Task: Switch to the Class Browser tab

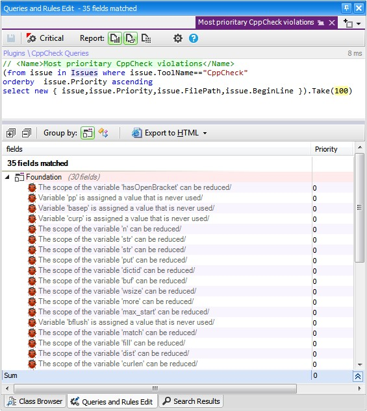Action: coord(34,401)
